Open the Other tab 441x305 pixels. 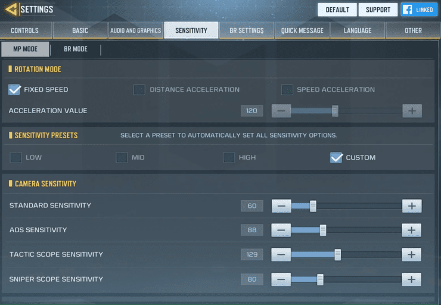(413, 30)
